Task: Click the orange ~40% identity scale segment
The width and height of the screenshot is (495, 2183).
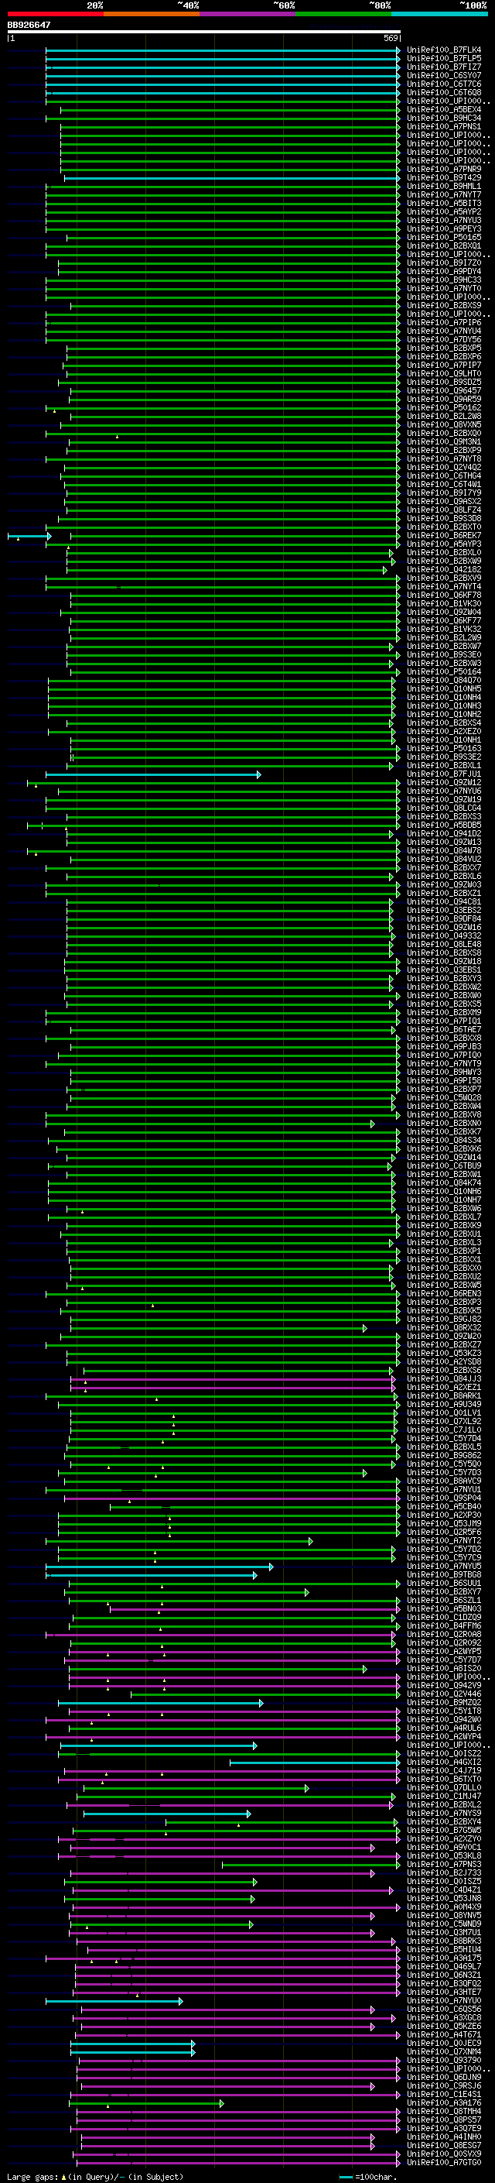Action: pyautogui.click(x=152, y=15)
